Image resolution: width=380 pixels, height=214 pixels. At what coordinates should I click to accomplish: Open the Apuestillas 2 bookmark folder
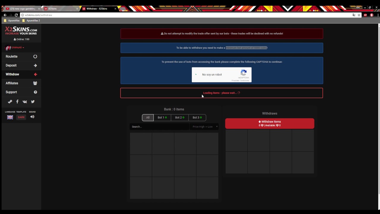[x=31, y=21]
